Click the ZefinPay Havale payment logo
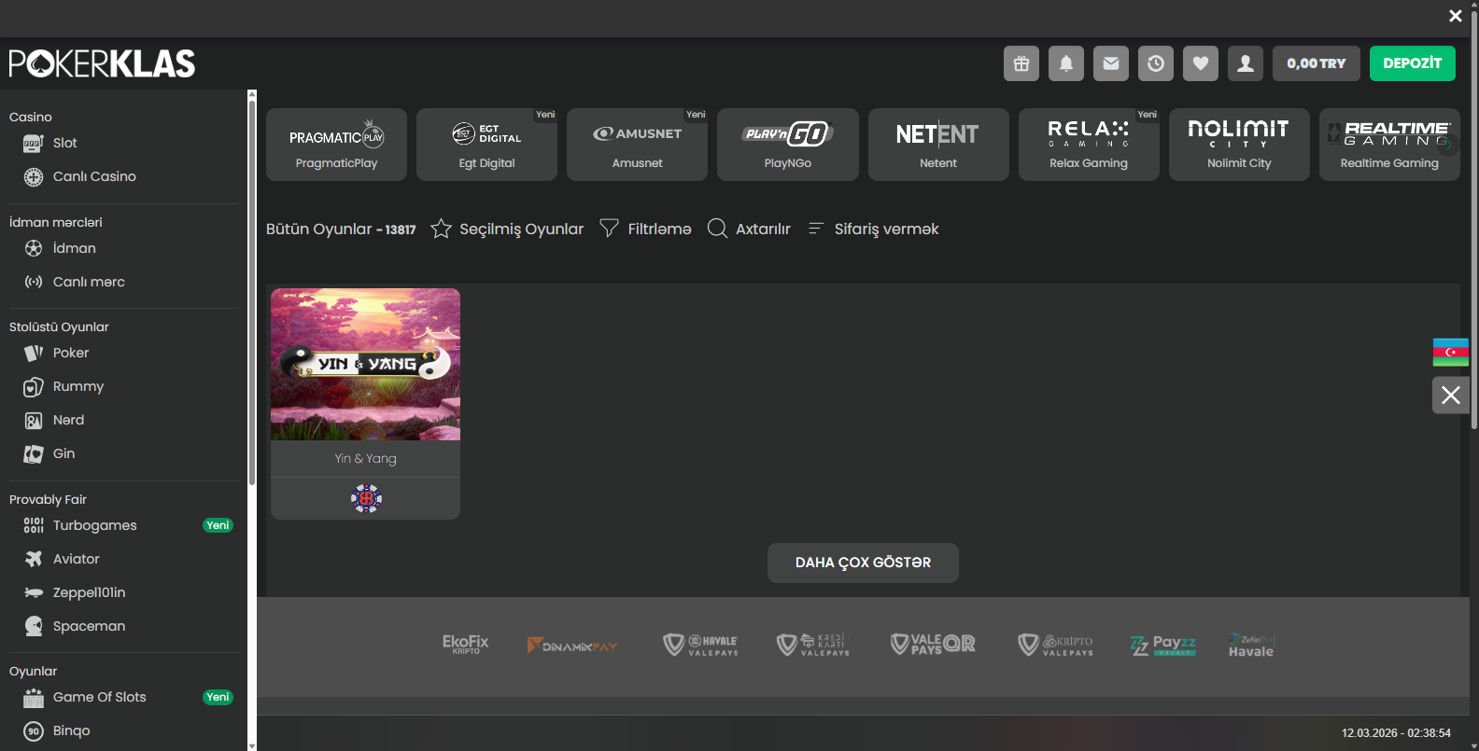Image resolution: width=1479 pixels, height=751 pixels. pos(1251,646)
